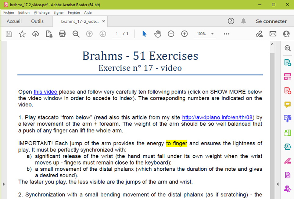Screen dimensions: 294x199
Task: Show more tools with ellipsis button
Action: (226, 34)
